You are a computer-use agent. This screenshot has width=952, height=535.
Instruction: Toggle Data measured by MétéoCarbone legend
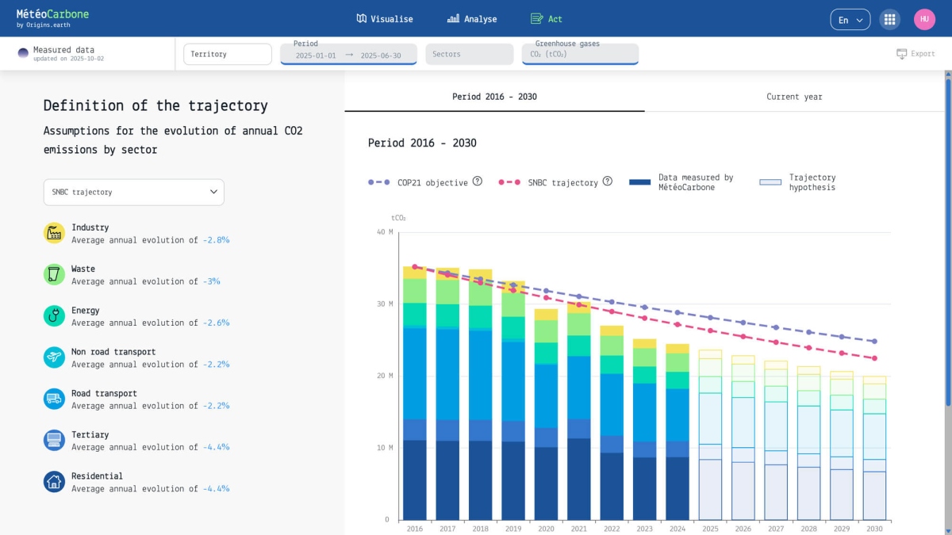682,182
